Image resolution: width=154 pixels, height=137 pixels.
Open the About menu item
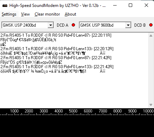click(70, 14)
